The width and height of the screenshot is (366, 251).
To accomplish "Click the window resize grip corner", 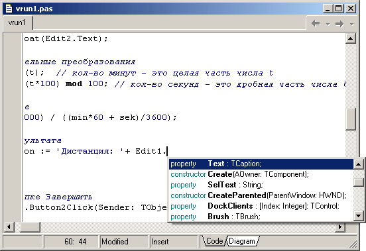I will click(353, 244).
